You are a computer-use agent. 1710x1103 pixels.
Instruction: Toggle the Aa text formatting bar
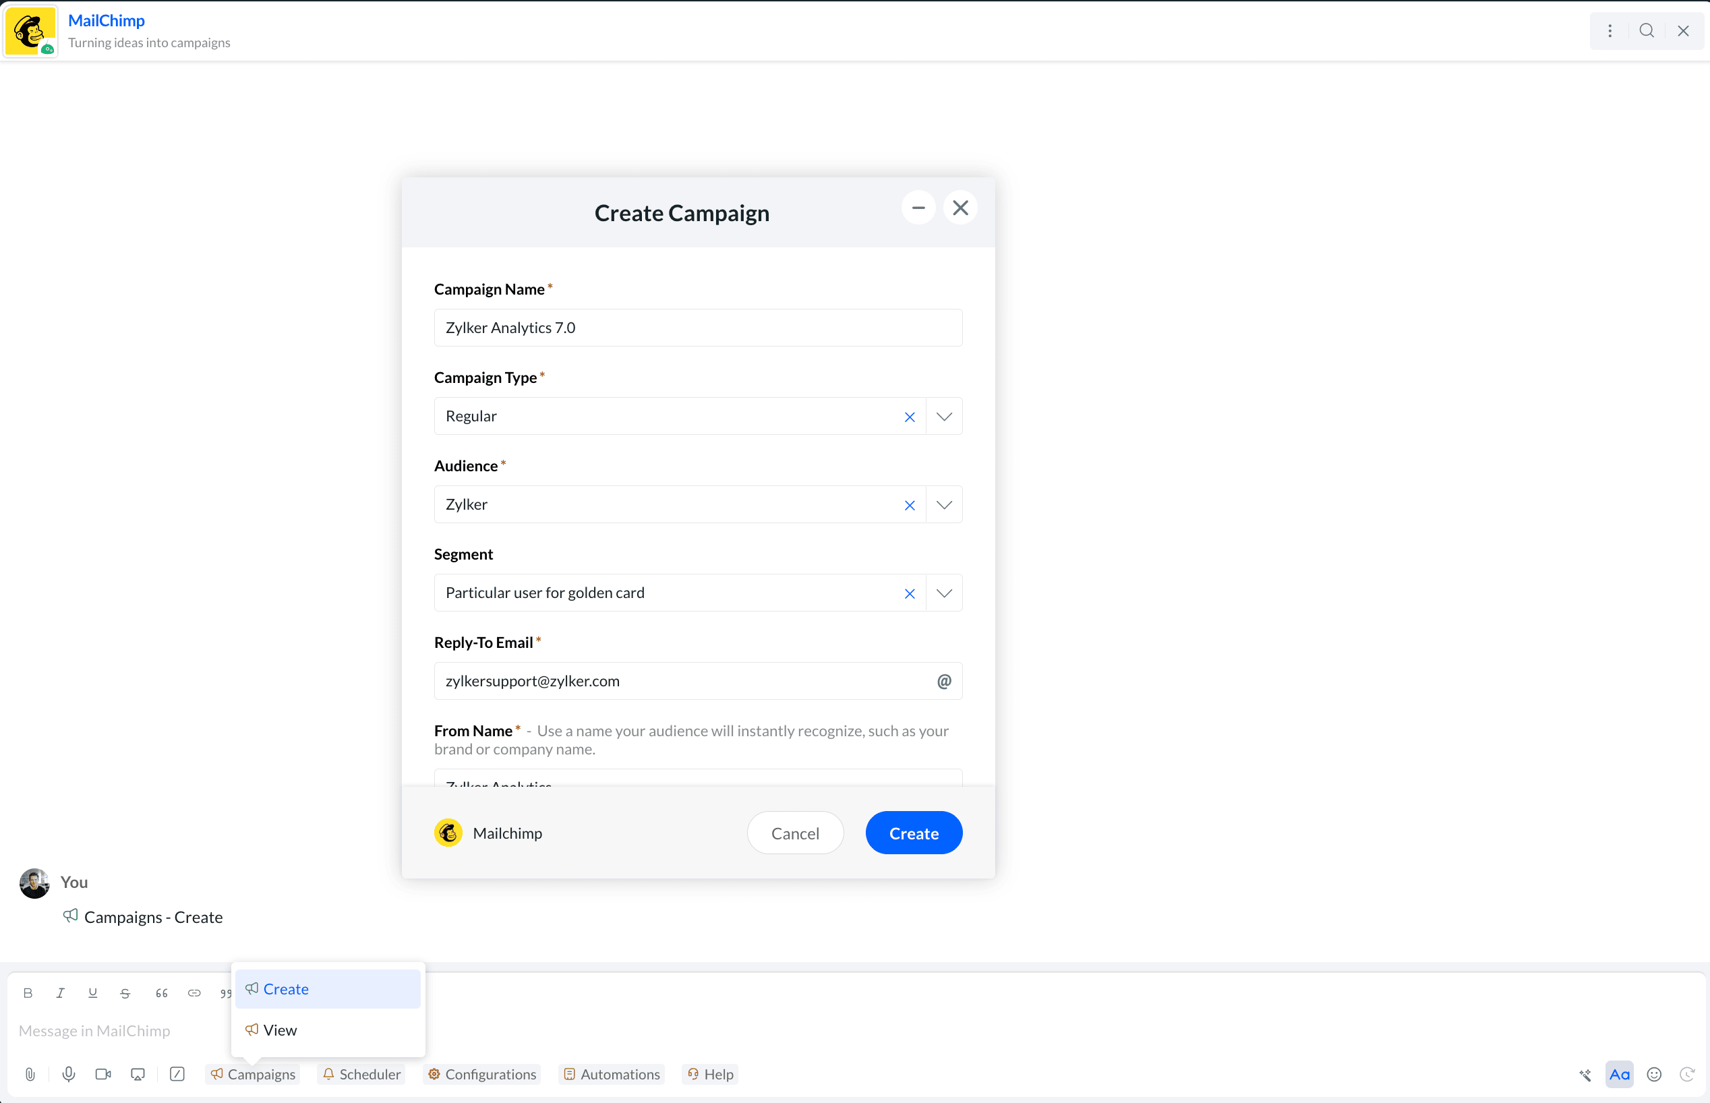tap(1619, 1073)
